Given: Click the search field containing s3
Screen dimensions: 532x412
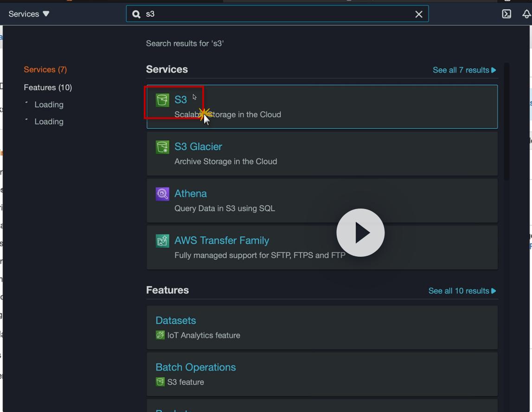Looking at the screenshot, I should coord(277,14).
